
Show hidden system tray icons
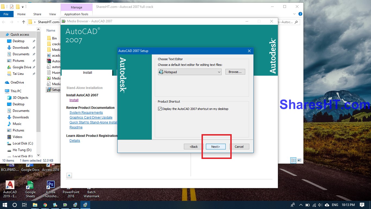[x=301, y=205]
